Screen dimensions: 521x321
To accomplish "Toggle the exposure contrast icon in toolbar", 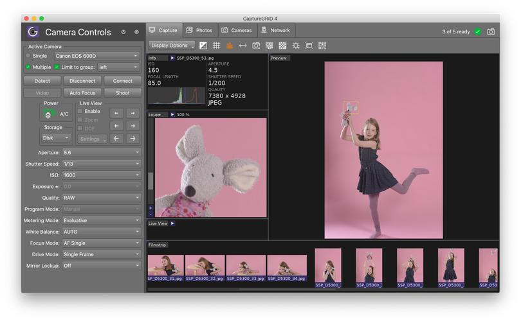I will tap(203, 46).
